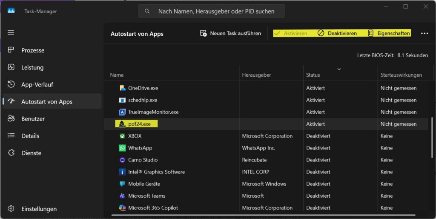
Task: Click the Camo Studio icon
Action: (122, 160)
